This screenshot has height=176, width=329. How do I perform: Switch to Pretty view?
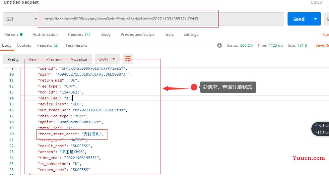pyautogui.click(x=13, y=59)
